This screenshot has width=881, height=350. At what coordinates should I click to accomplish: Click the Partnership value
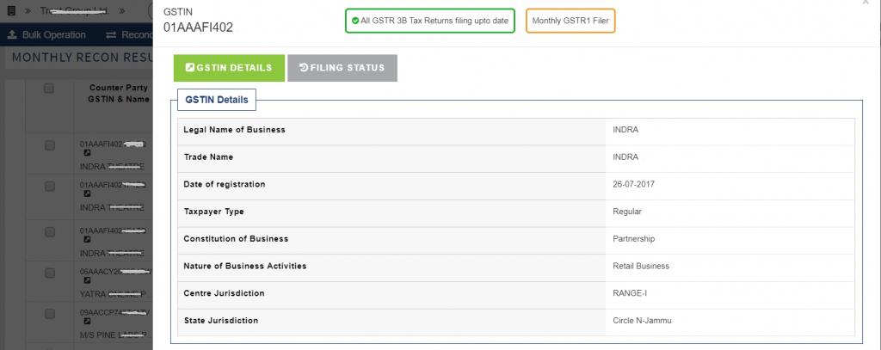click(x=634, y=239)
